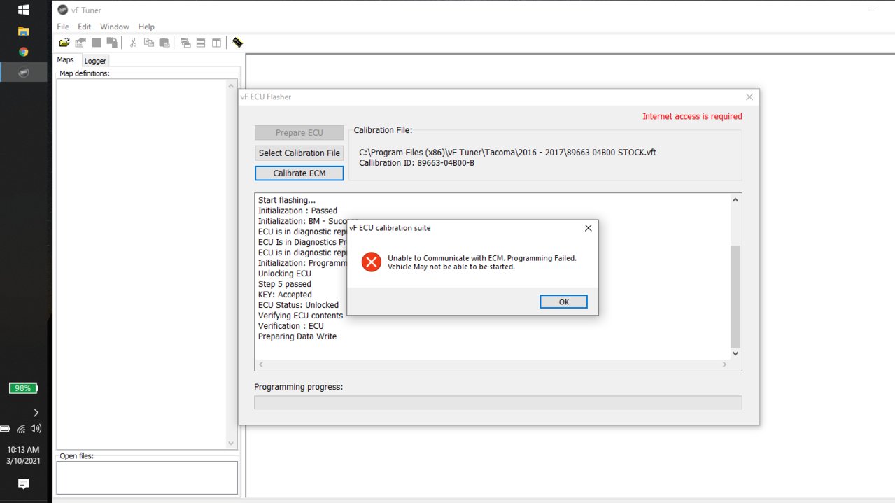Image resolution: width=895 pixels, height=503 pixels.
Task: Click the "Unlocking ECU" log line
Action: [285, 274]
